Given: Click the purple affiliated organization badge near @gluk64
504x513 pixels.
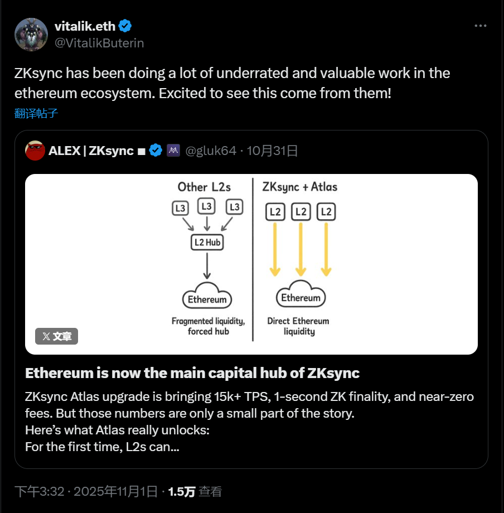Looking at the screenshot, I should [x=173, y=150].
